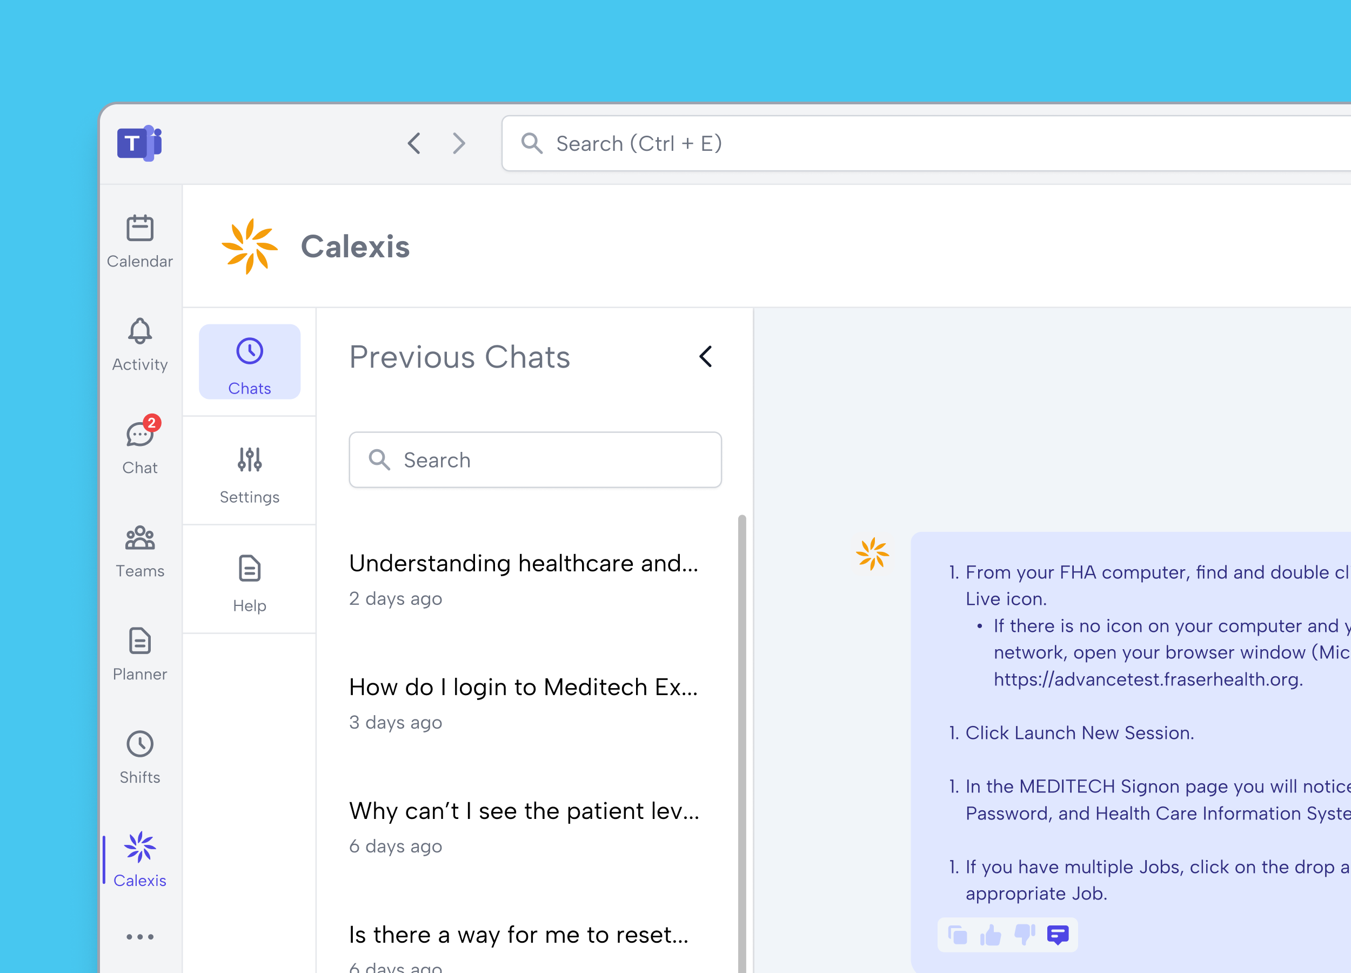
Task: Open the 'Understanding healthcare and...' chat
Action: 524,563
